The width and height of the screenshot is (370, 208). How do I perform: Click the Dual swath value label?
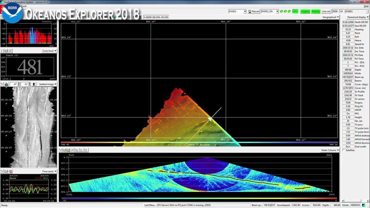pyautogui.click(x=360, y=146)
